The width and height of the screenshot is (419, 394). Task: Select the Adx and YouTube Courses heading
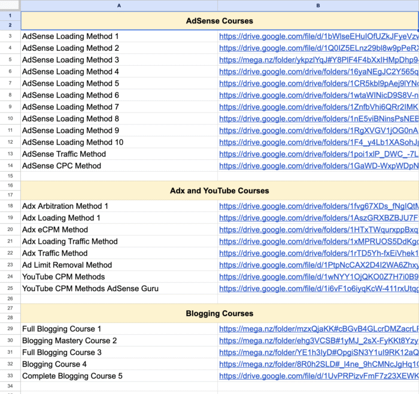click(220, 190)
